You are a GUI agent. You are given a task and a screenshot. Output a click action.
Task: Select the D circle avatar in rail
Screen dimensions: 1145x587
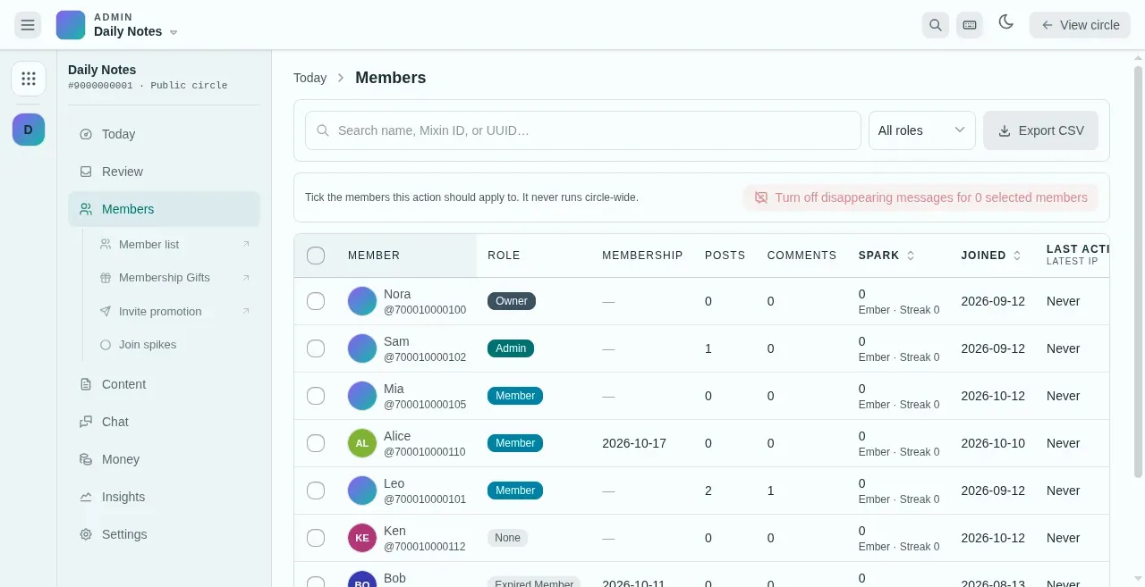coord(29,130)
